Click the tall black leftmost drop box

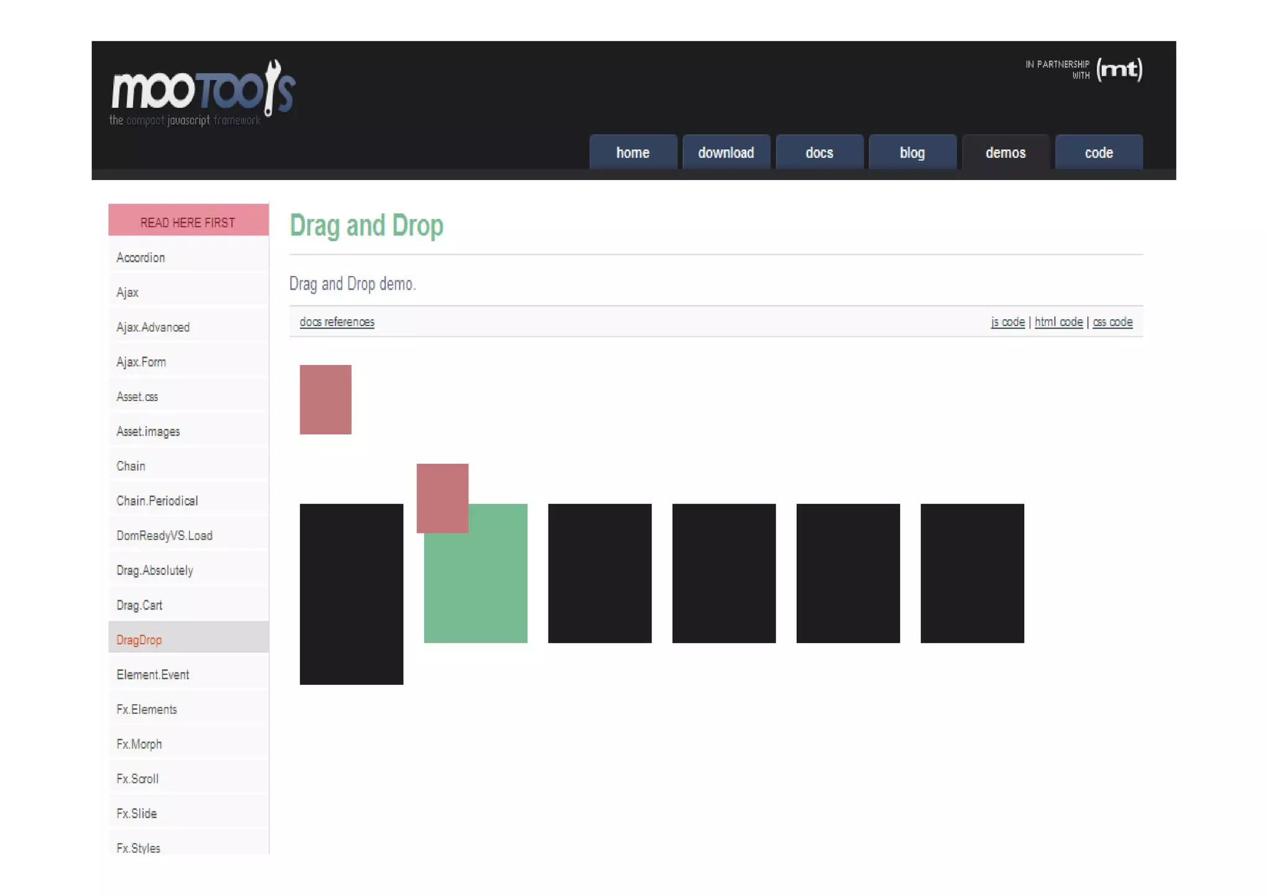pos(351,593)
